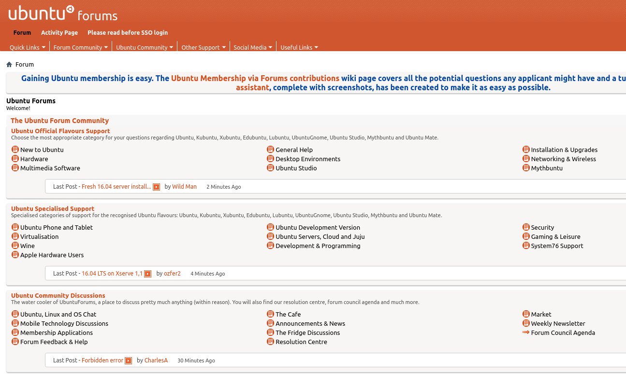Screen dimensions: 626x374
Task: Click the forum icon beside New to Ubuntu
Action: pyautogui.click(x=15, y=150)
